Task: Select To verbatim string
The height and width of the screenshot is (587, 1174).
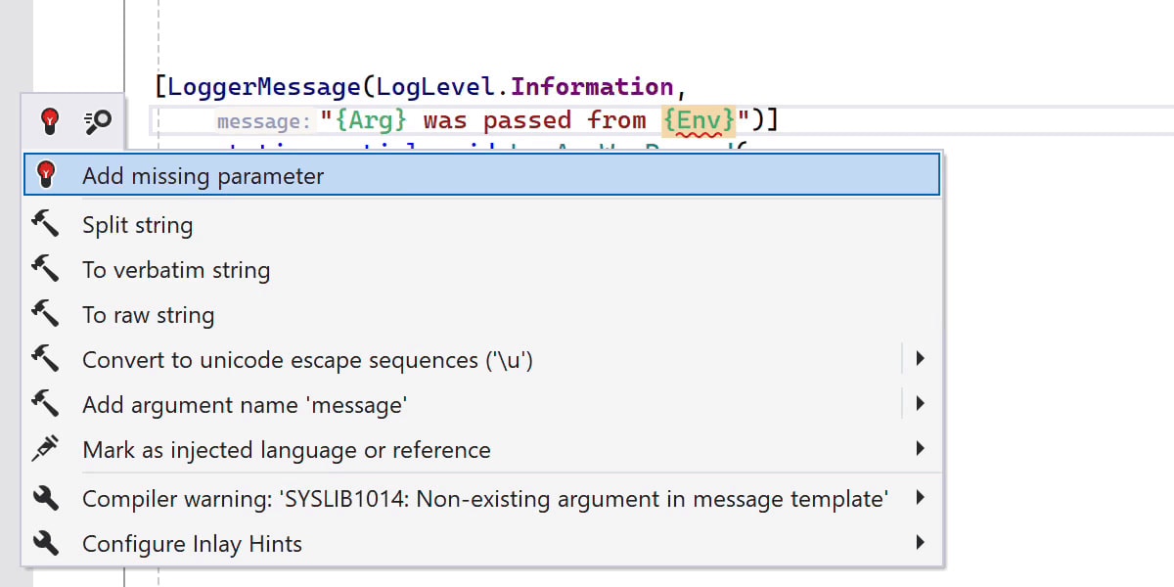Action: pos(176,270)
